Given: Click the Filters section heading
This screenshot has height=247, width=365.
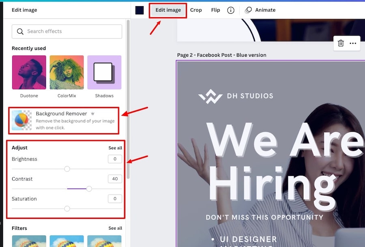Looking at the screenshot, I should pyautogui.click(x=19, y=228).
